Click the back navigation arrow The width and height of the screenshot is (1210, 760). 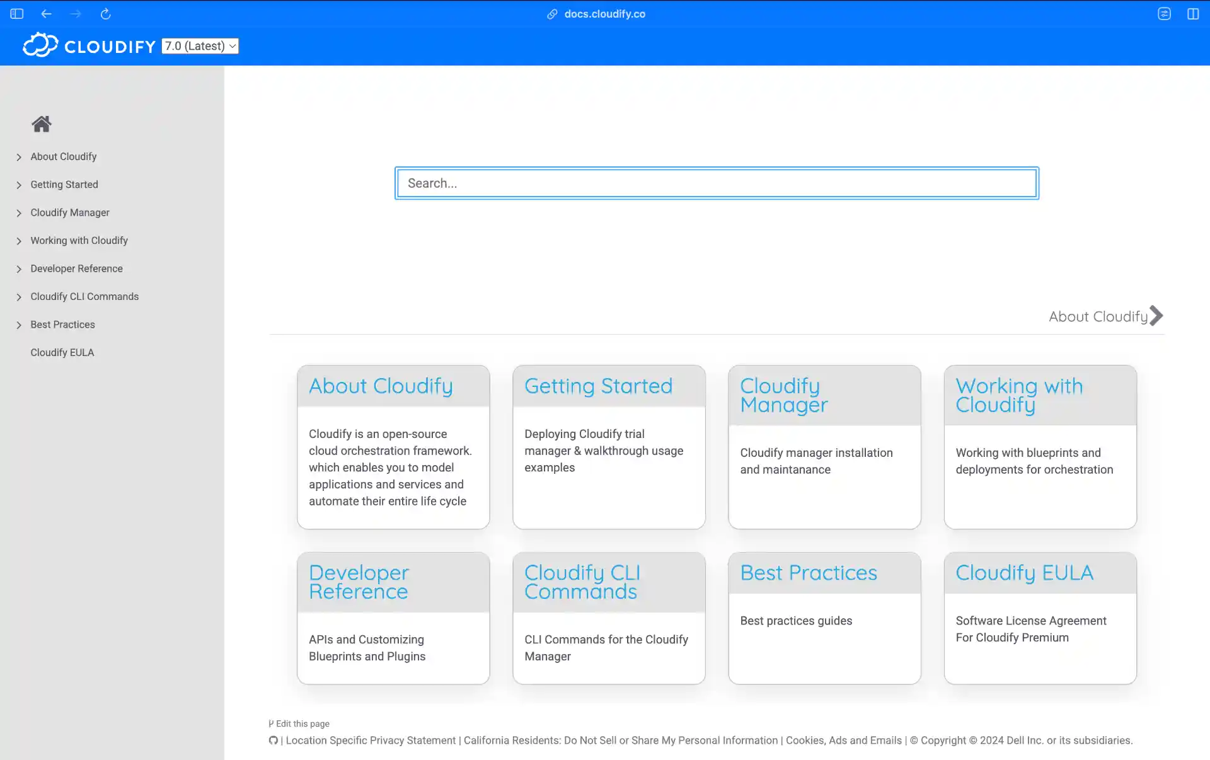46,13
